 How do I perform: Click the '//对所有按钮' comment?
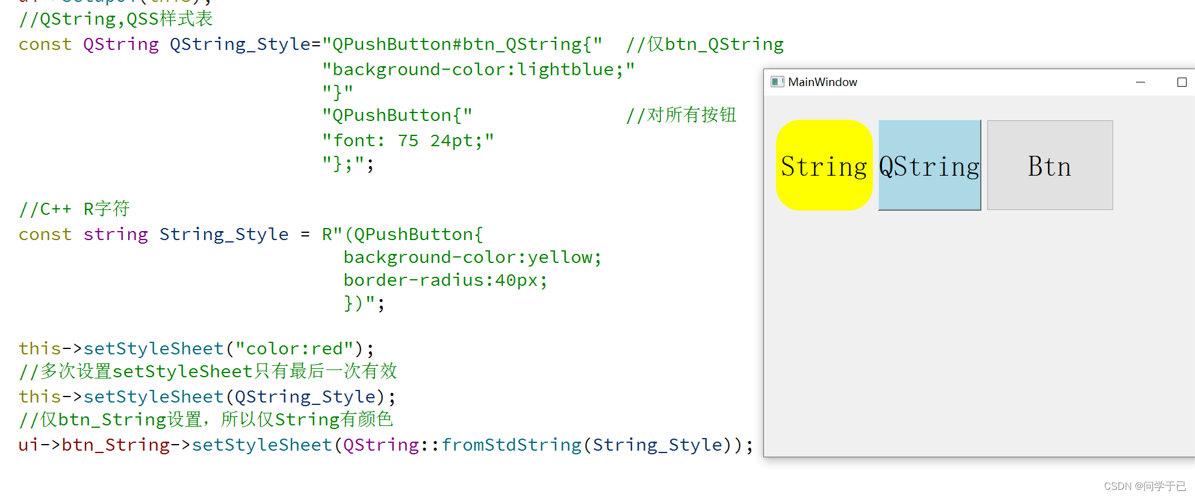(x=681, y=115)
